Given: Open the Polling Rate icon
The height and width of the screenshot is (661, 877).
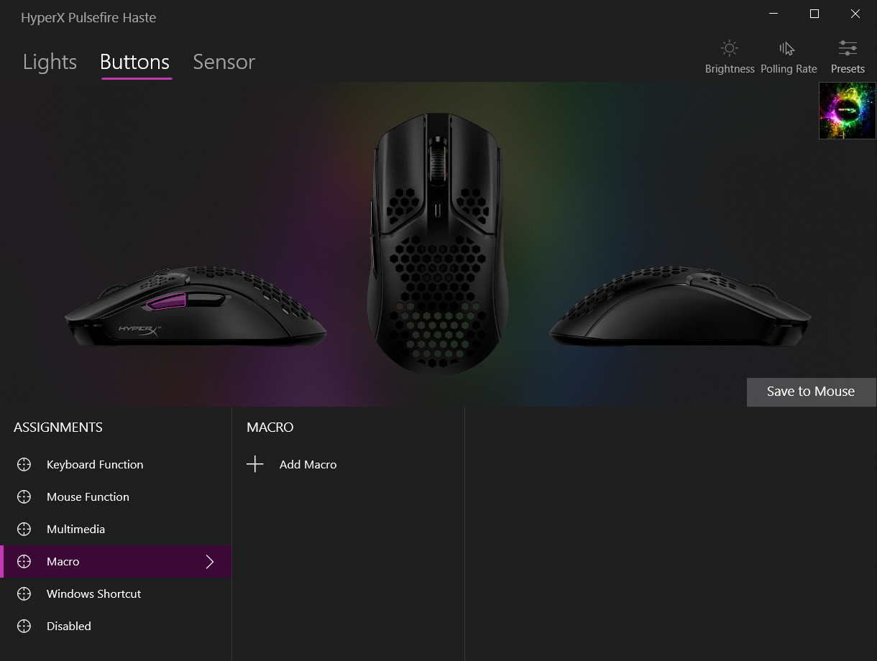Looking at the screenshot, I should [x=787, y=48].
